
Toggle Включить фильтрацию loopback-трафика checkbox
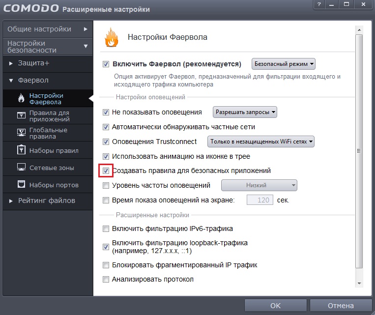[x=106, y=247]
